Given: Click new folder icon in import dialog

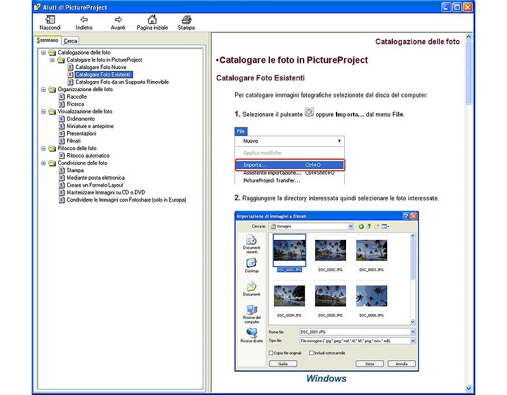Looking at the screenshot, I should point(376,227).
